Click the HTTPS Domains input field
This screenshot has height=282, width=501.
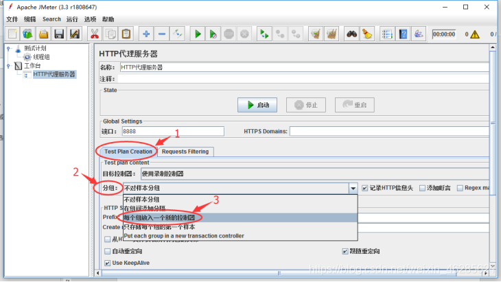[x=389, y=131]
